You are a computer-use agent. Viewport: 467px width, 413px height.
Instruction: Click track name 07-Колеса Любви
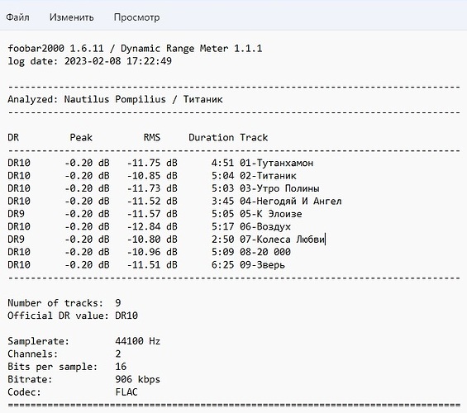tap(282, 240)
